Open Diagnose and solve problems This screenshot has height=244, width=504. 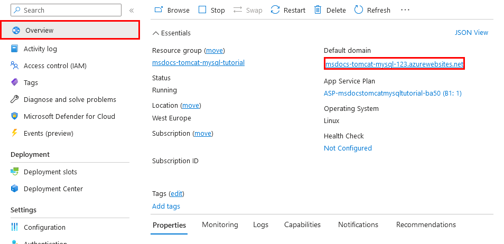click(70, 100)
